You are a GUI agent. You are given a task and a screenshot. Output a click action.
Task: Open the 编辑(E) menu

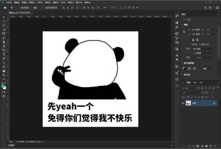click(x=17, y=3)
